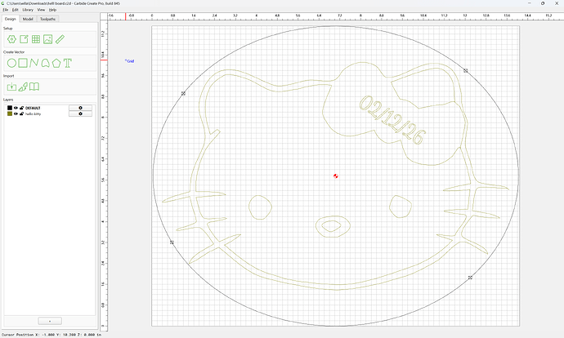Open the Help menu

tap(52, 10)
